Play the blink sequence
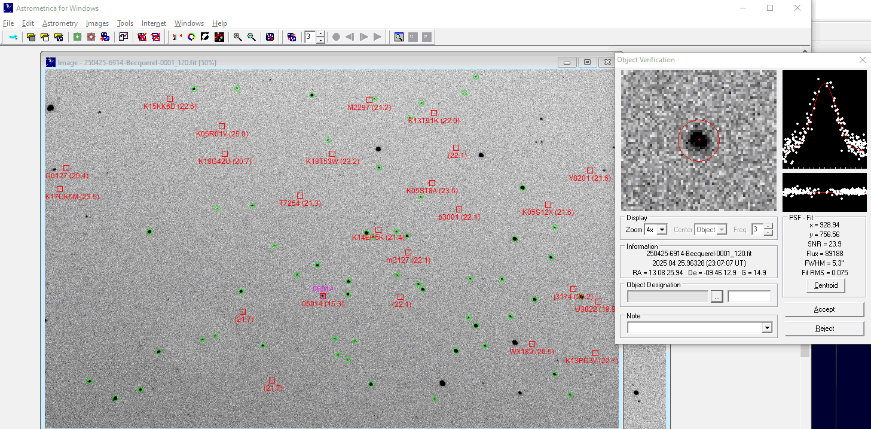The width and height of the screenshot is (871, 429). click(x=377, y=37)
